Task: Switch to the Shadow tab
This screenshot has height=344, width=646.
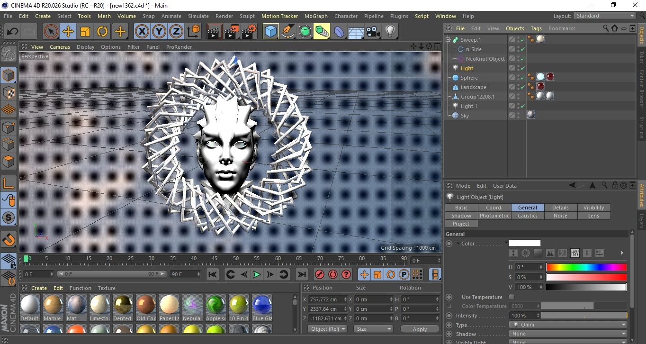Action: [x=461, y=216]
